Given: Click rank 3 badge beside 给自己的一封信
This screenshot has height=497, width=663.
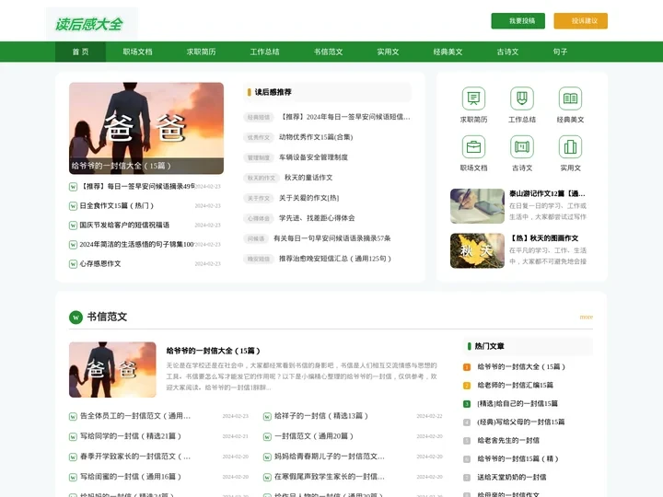Looking at the screenshot, I should point(467,404).
